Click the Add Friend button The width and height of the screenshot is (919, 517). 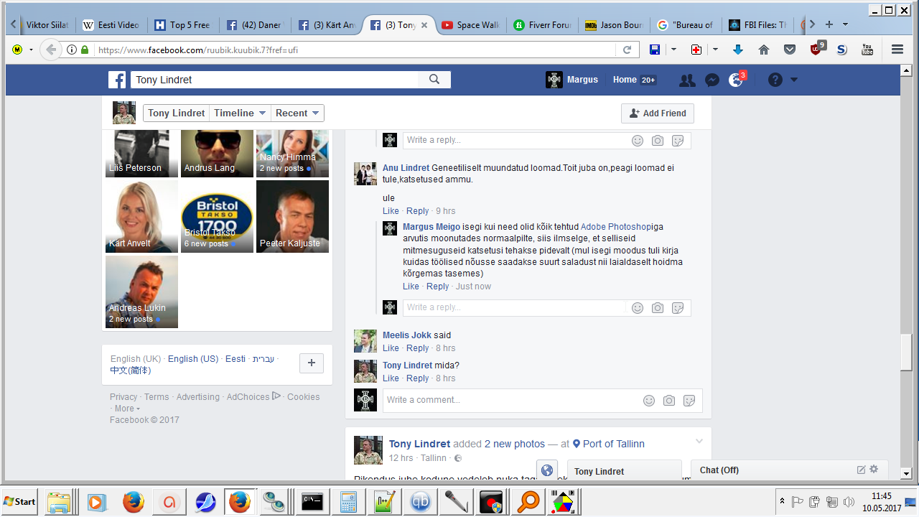658,113
